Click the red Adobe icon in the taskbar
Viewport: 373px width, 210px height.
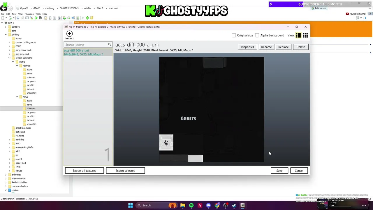[x=200, y=205]
